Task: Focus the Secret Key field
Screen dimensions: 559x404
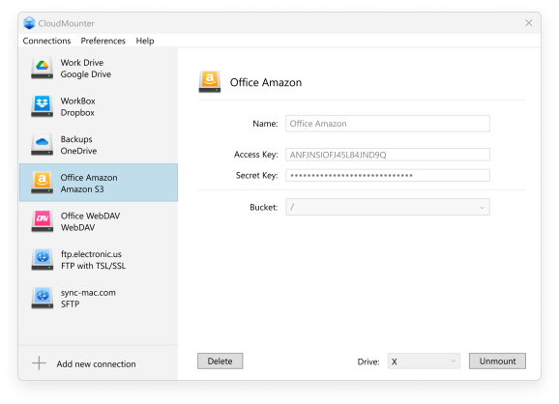Action: point(388,175)
